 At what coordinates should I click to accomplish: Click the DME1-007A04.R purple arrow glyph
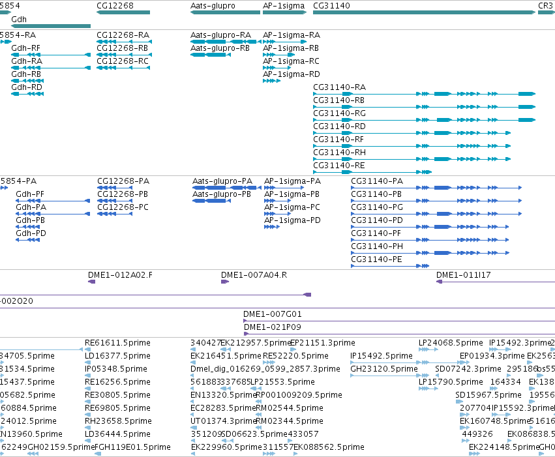tap(225, 282)
